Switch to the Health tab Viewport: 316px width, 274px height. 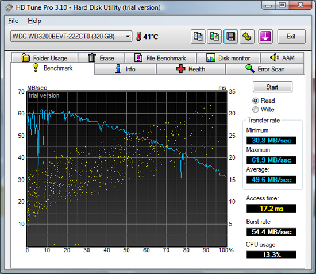[x=191, y=69]
